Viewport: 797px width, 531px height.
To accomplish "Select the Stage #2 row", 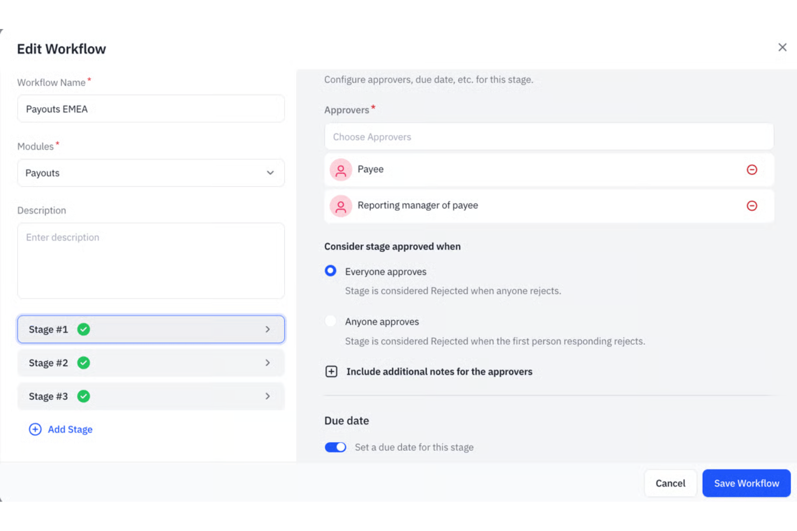I will pyautogui.click(x=151, y=363).
